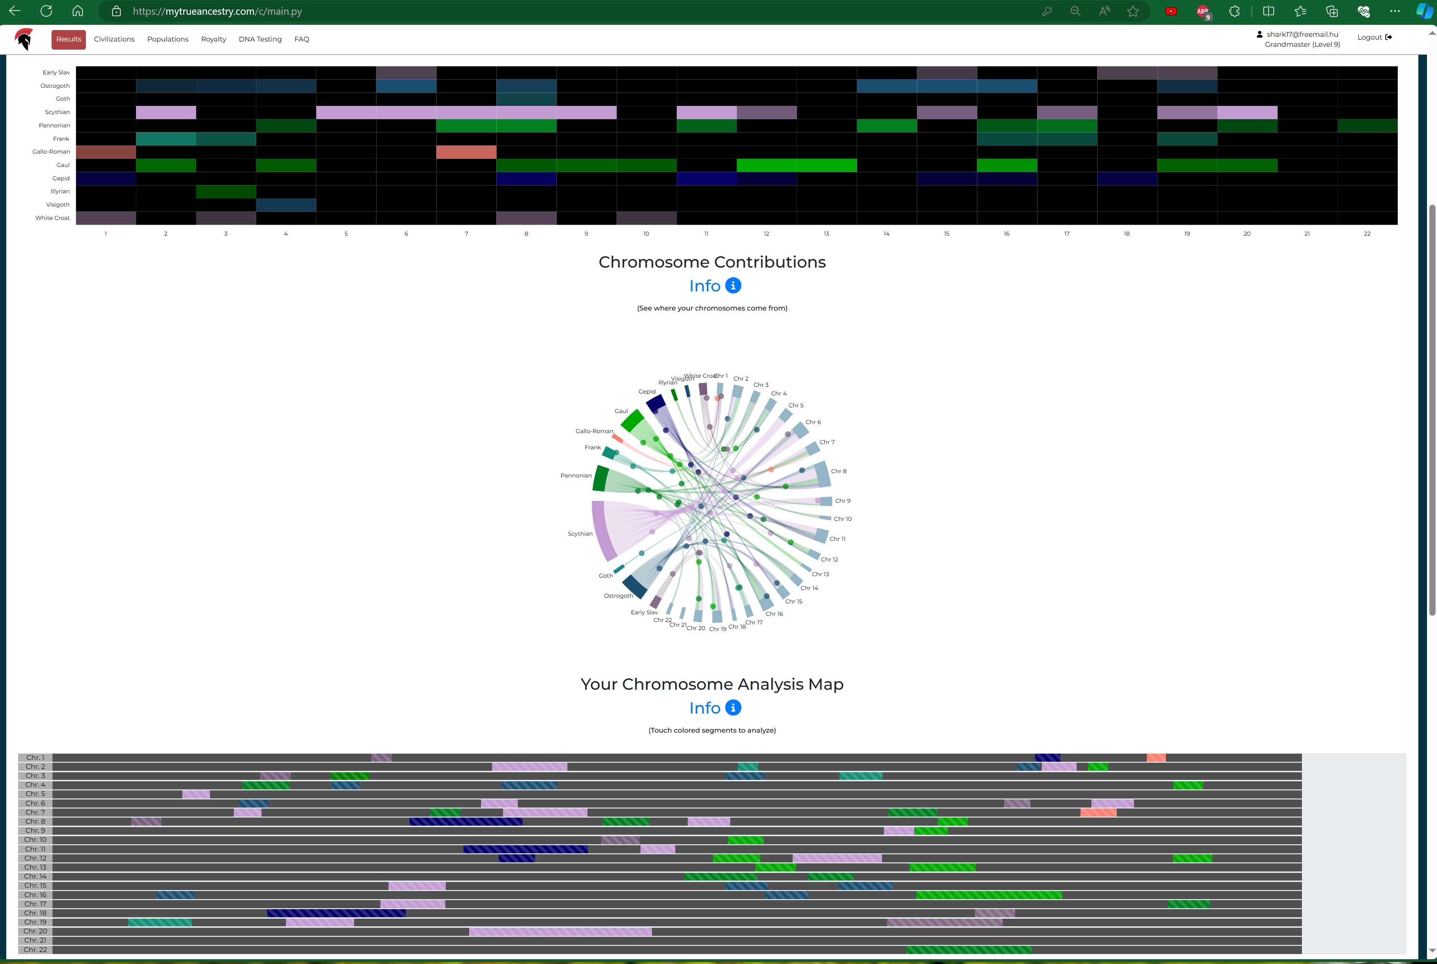Open the Adblock Plus extension icon
Viewport: 1437px width, 964px height.
[1203, 11]
